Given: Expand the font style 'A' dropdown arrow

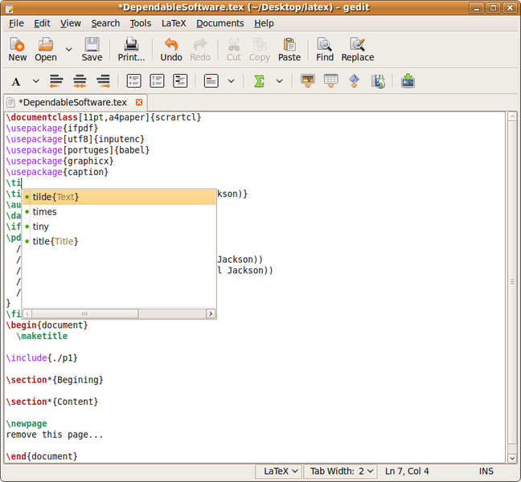Looking at the screenshot, I should point(35,81).
